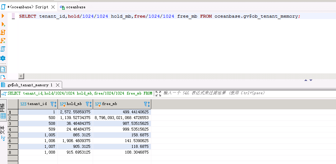Select the tenant_id cell with value 1,006

click(38, 141)
